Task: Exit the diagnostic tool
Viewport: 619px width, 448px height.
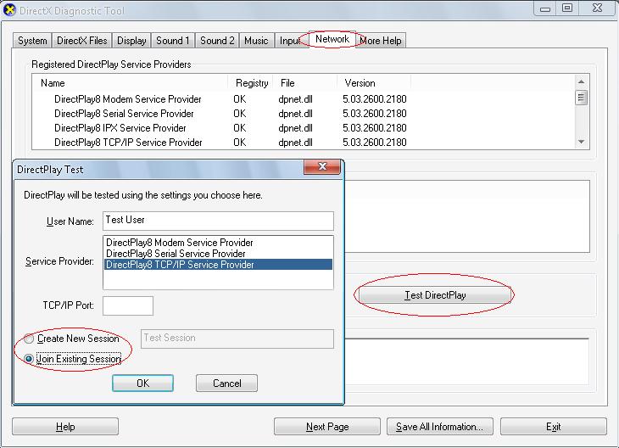Action: (554, 427)
